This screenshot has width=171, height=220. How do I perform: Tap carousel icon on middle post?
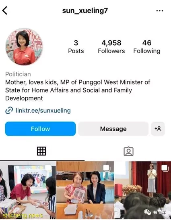coord(107,168)
